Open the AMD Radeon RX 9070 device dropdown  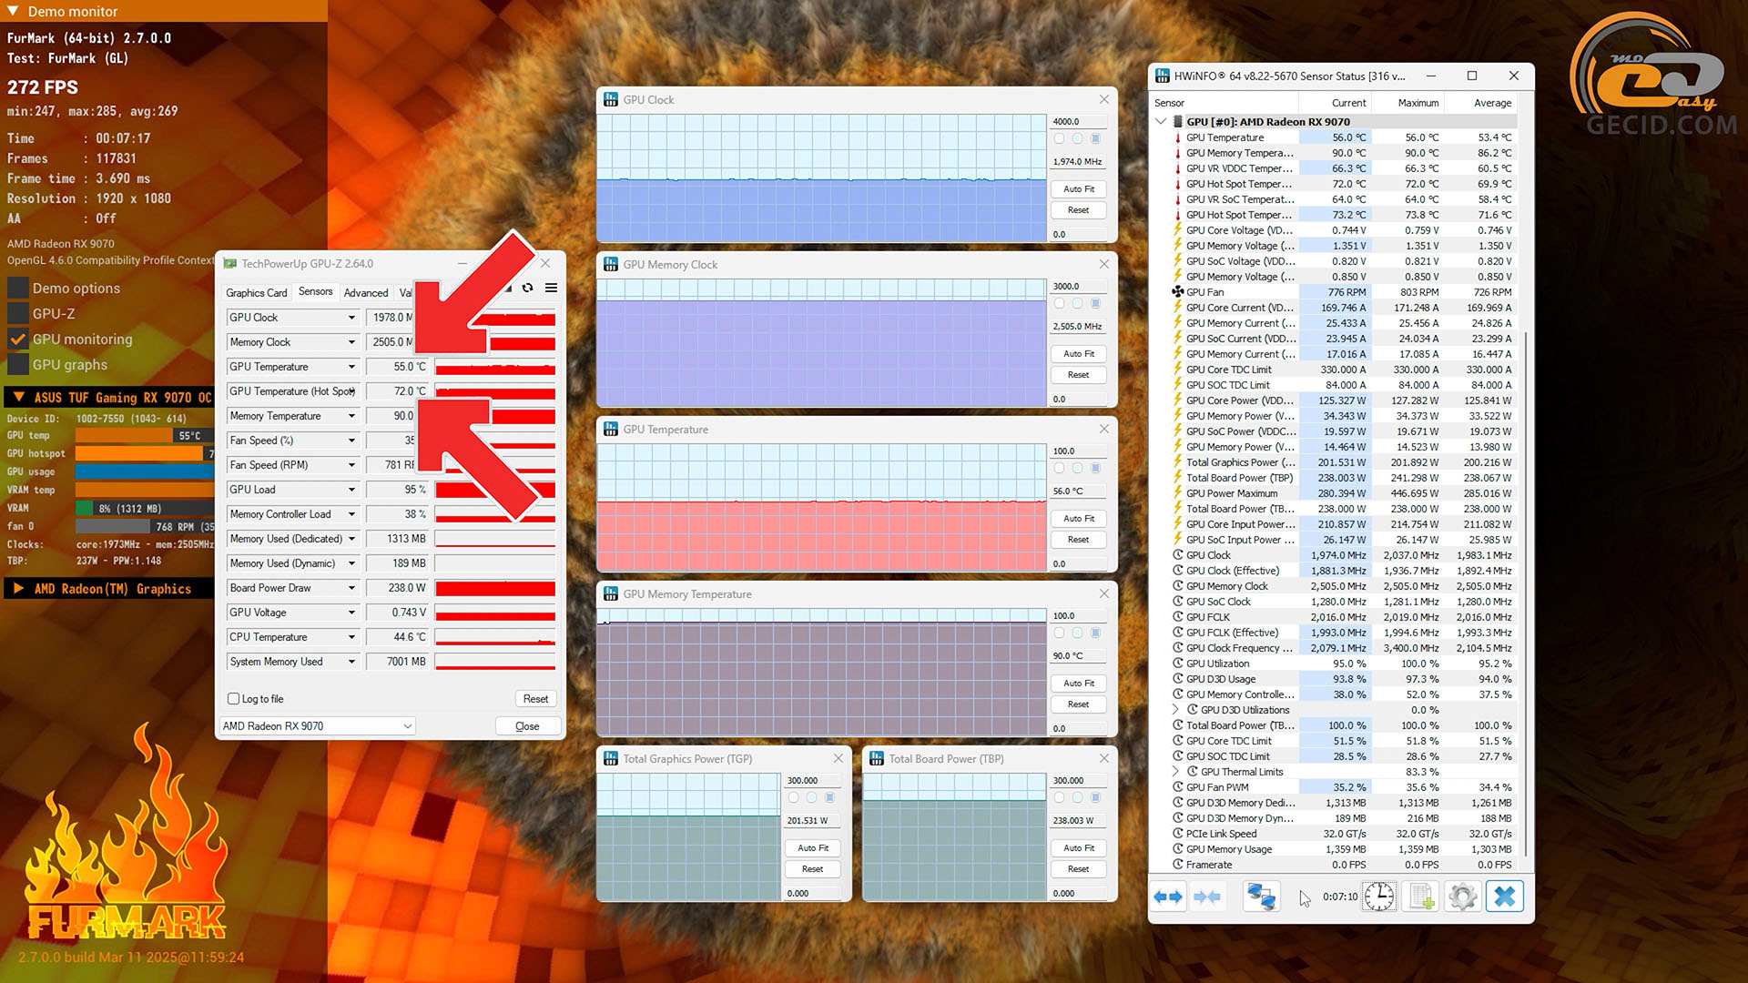[407, 726]
